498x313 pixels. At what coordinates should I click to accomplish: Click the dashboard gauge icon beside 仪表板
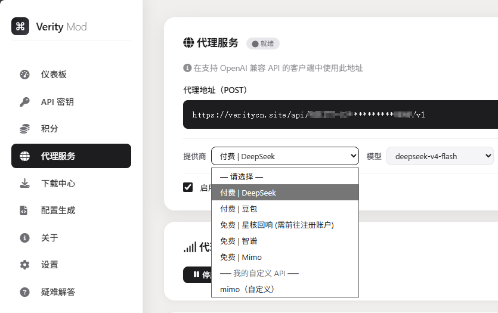(x=24, y=75)
